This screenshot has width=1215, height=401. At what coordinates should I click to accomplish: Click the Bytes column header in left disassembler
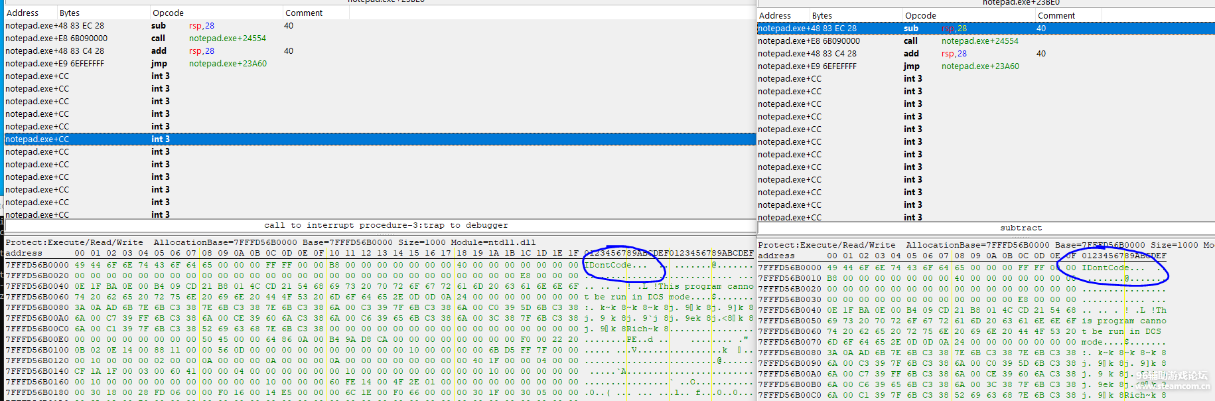click(x=70, y=13)
